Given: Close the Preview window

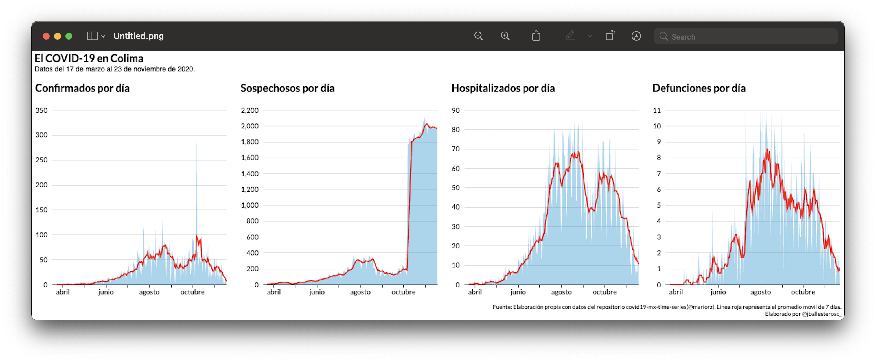Looking at the screenshot, I should [x=46, y=36].
